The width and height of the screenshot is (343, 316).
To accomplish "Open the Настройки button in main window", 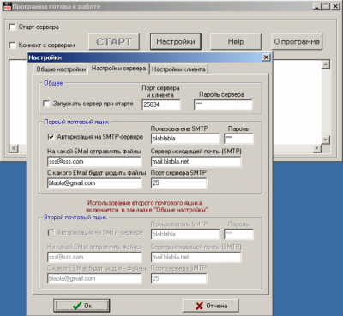I will (x=176, y=42).
